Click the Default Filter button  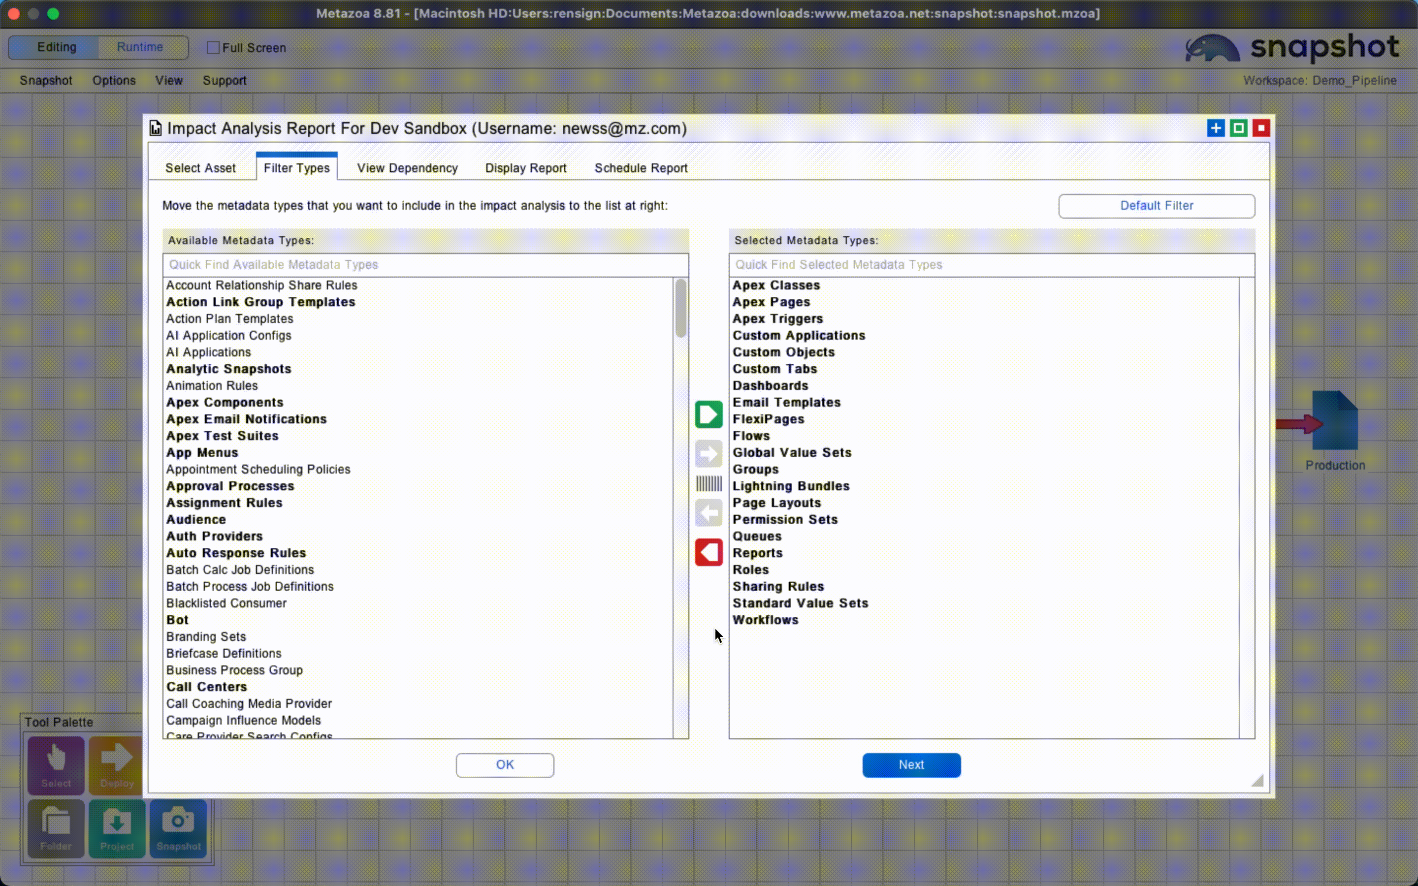pyautogui.click(x=1157, y=206)
